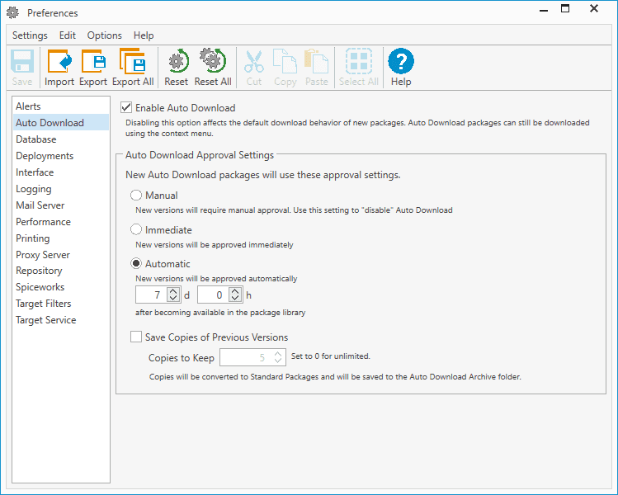Open Proxy Server preferences page
Screen dimensions: 618x495
click(61, 255)
